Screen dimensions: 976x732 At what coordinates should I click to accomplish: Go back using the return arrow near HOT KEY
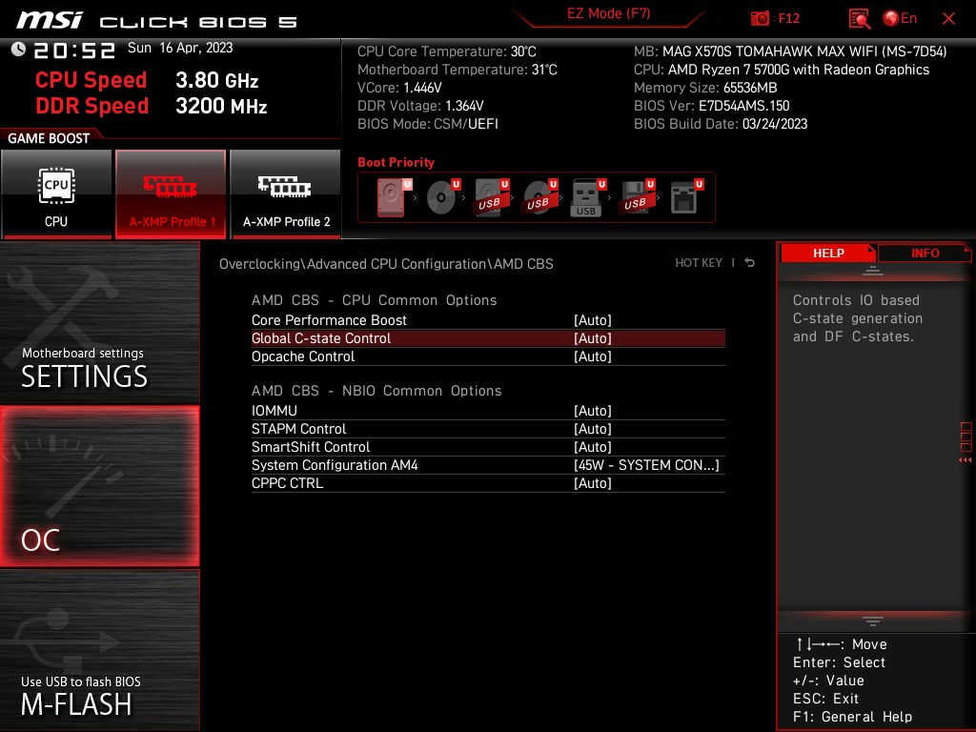pyautogui.click(x=749, y=262)
